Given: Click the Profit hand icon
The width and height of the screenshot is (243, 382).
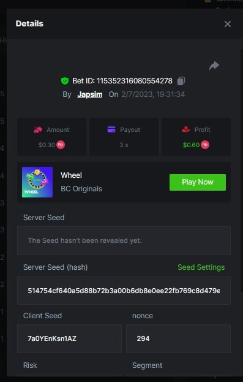Looking at the screenshot, I should pos(186,129).
